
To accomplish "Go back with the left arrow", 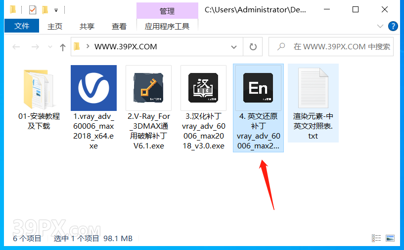I will 16,47.
